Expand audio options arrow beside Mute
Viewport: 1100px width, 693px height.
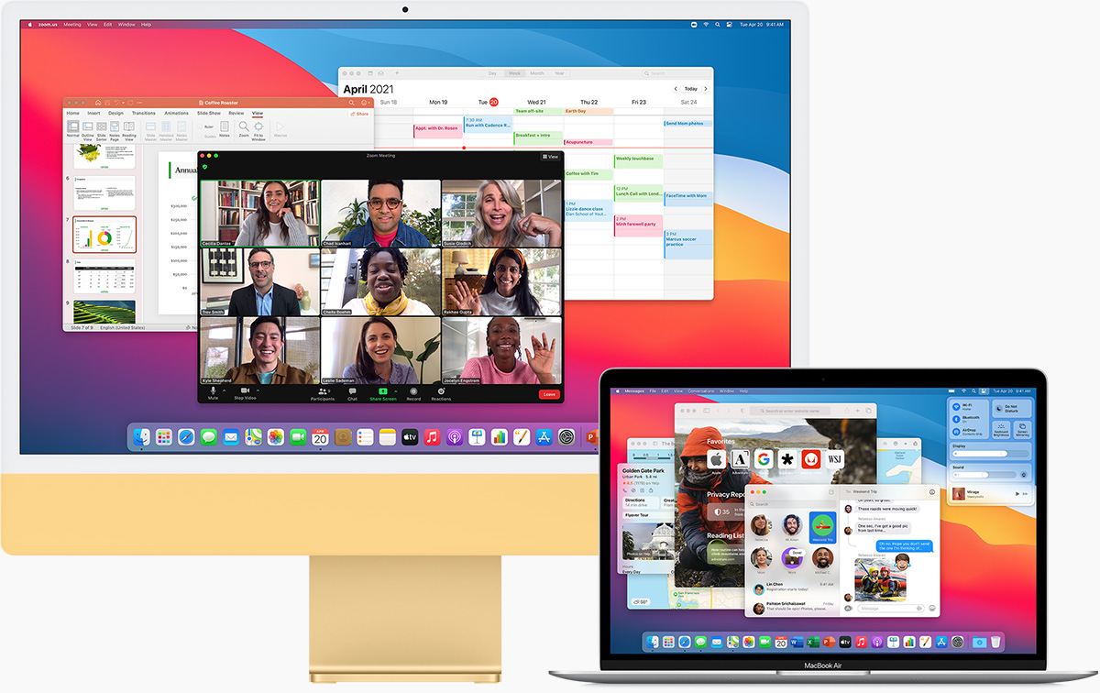225,390
